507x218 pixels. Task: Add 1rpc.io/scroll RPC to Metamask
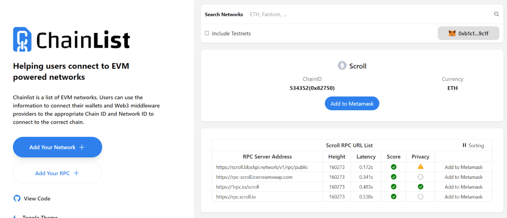[x=463, y=187]
